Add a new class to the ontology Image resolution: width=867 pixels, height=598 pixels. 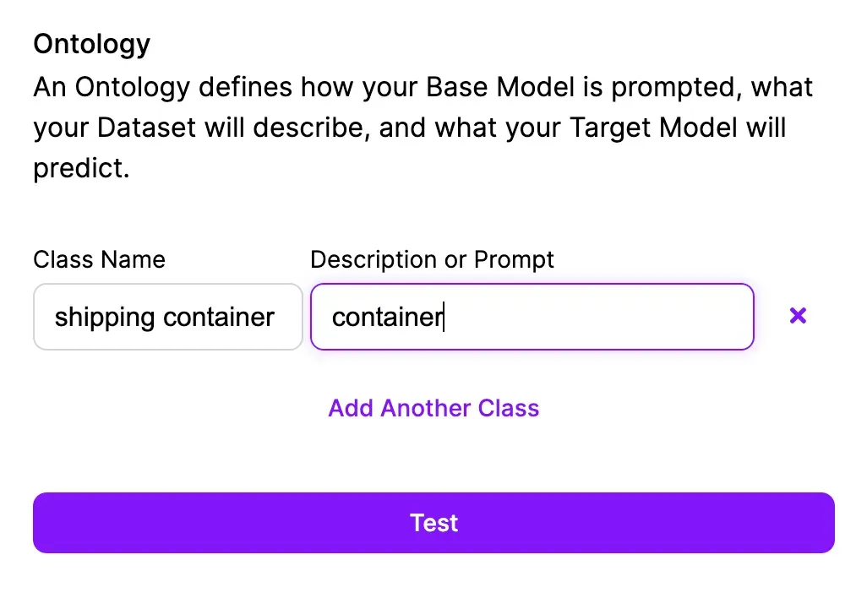click(433, 408)
